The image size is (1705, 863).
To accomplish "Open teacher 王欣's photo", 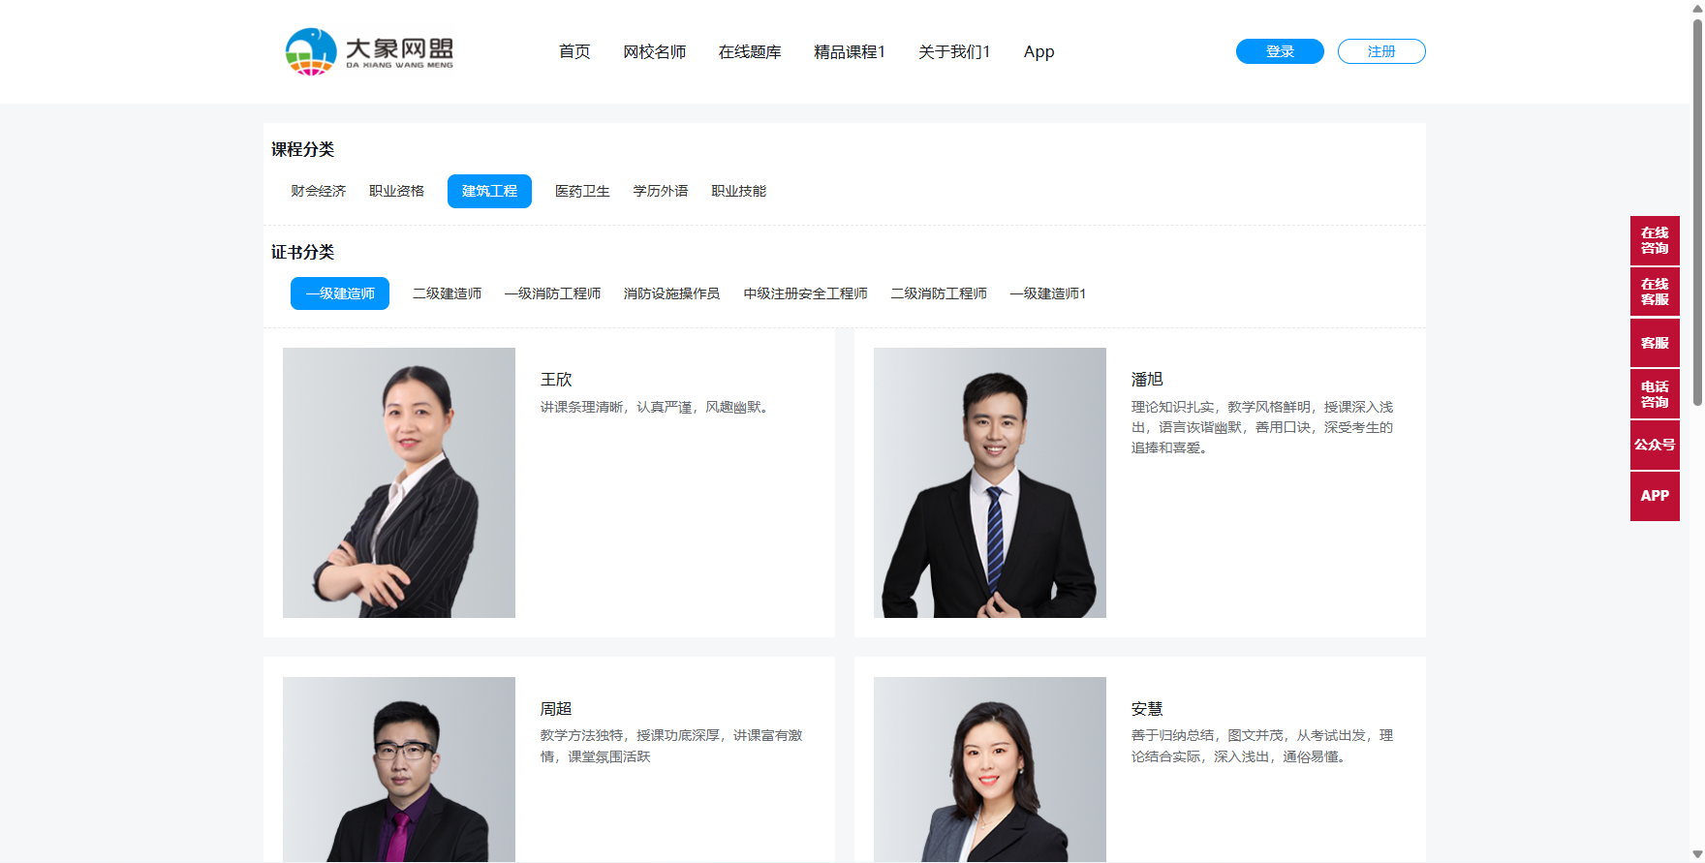I will tap(398, 482).
